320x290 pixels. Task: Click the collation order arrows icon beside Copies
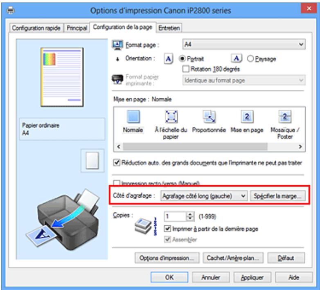(x=155, y=226)
